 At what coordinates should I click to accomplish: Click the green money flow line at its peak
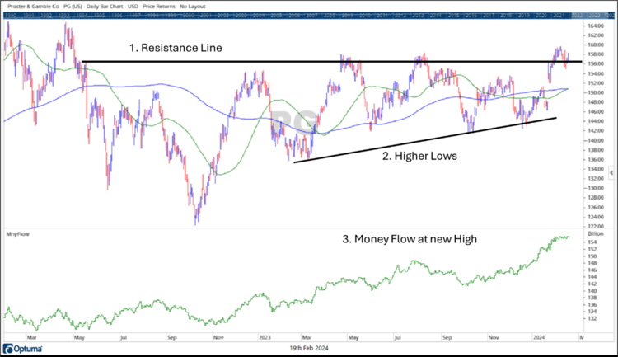567,237
